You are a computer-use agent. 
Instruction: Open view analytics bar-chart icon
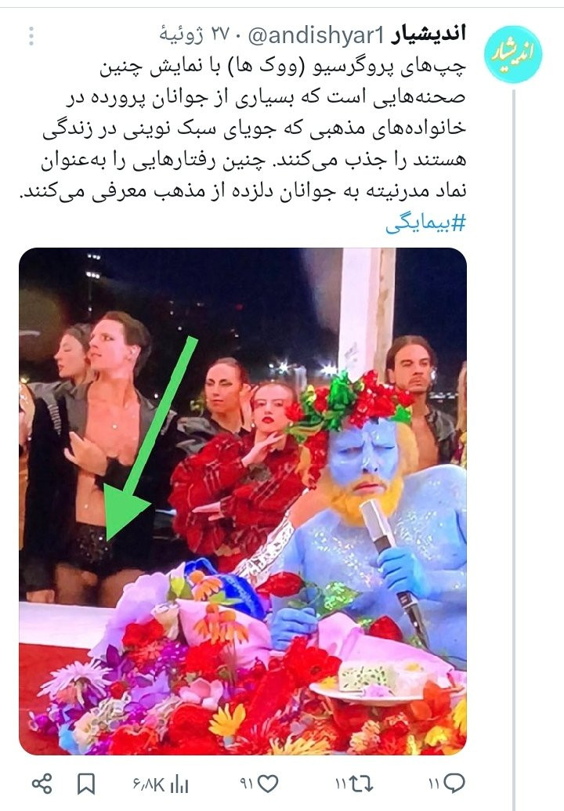pos(179,784)
